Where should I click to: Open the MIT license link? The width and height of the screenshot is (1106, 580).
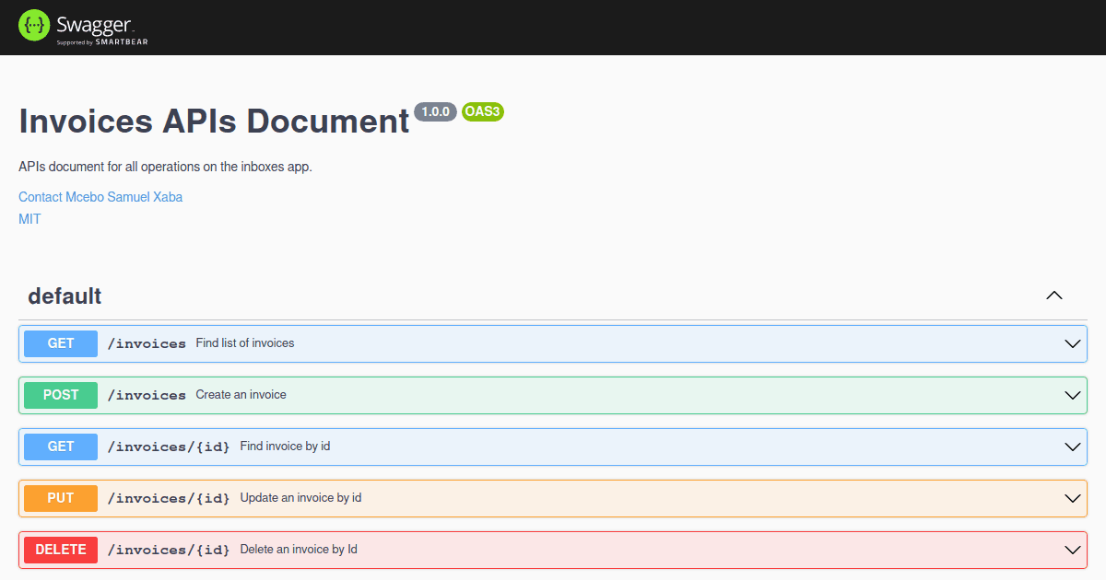click(29, 219)
